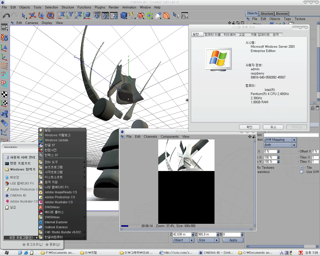Render in Picture Viewer
This screenshot has height=256, width=320.
pyautogui.click(x=105, y=16)
